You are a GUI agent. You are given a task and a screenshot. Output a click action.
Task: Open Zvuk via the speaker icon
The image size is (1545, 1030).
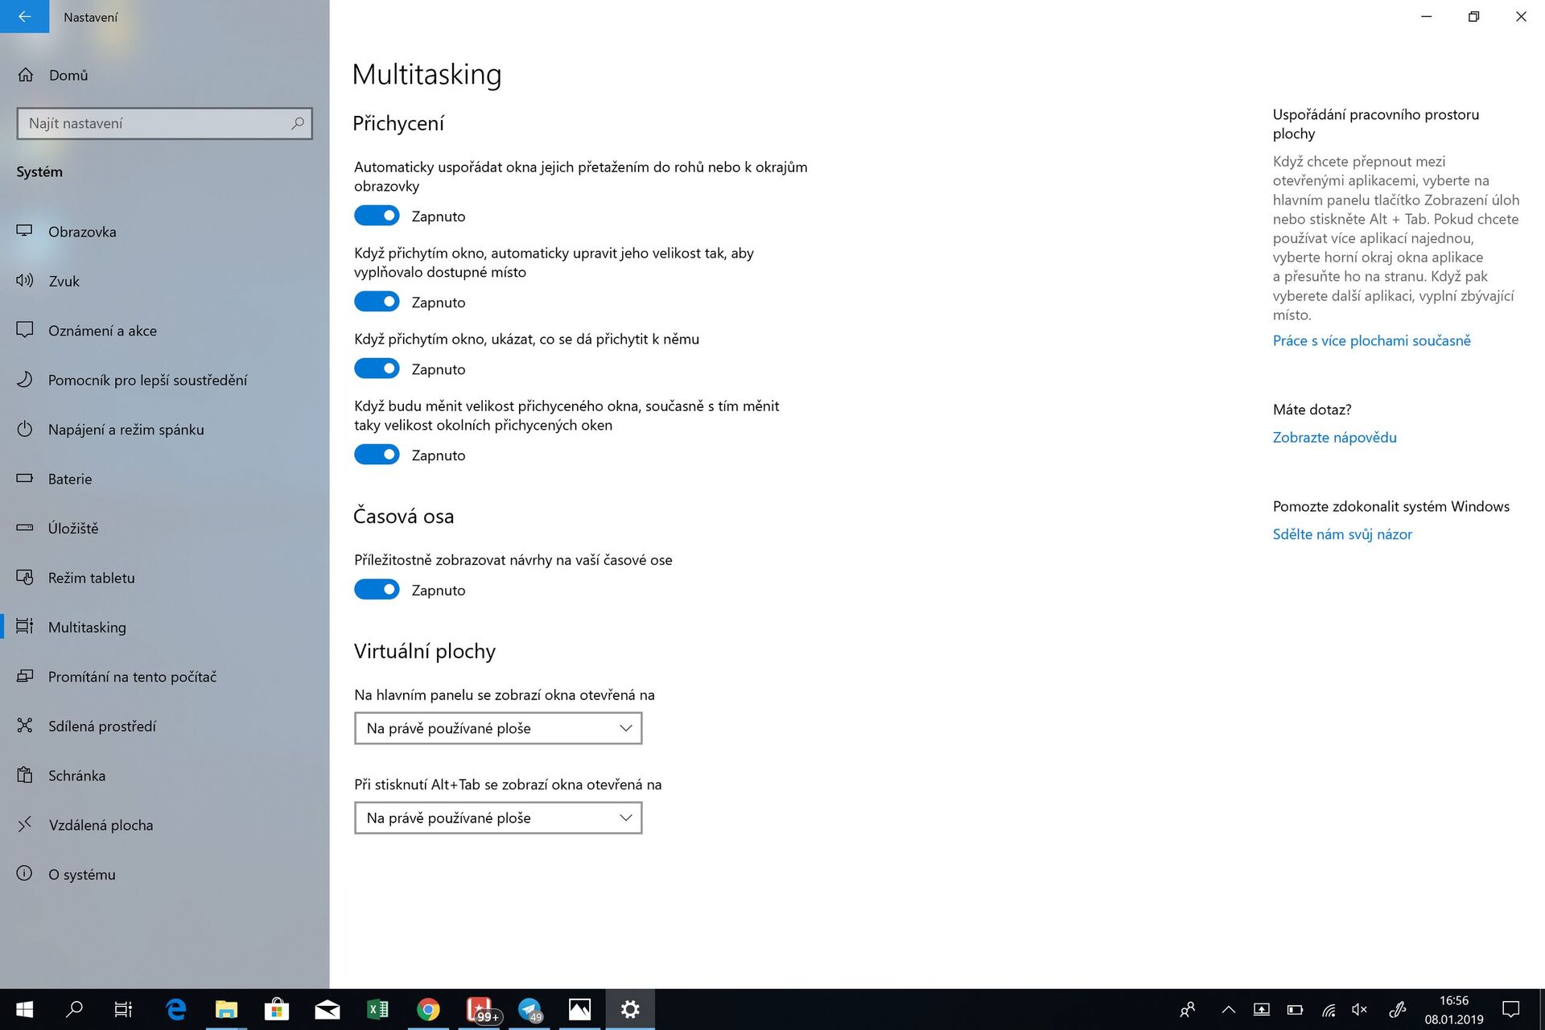tap(25, 281)
